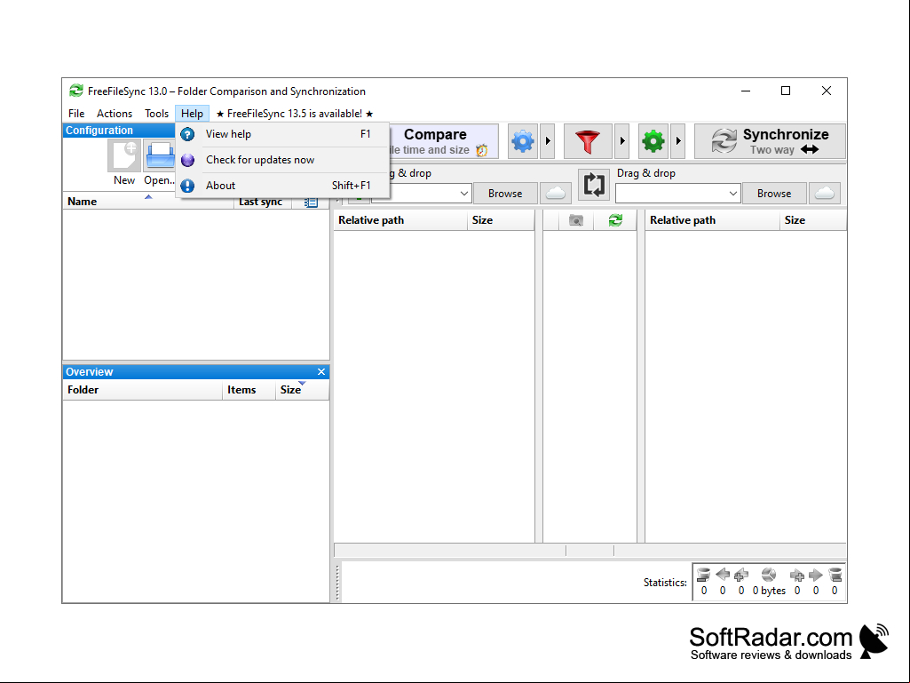
Task: Click the Folder column header in Overview
Action: pyautogui.click(x=142, y=390)
